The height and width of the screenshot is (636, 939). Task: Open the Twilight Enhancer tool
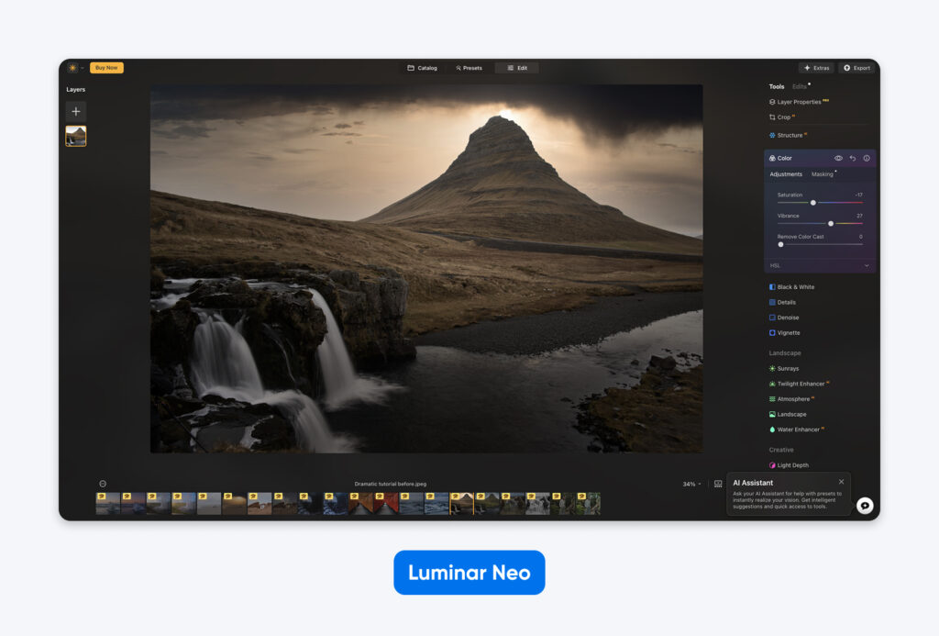[x=801, y=384]
